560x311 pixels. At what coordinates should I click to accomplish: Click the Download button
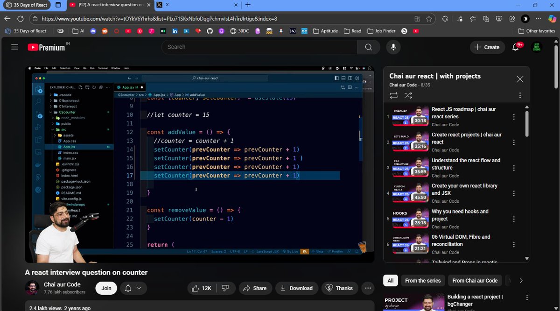pos(296,288)
